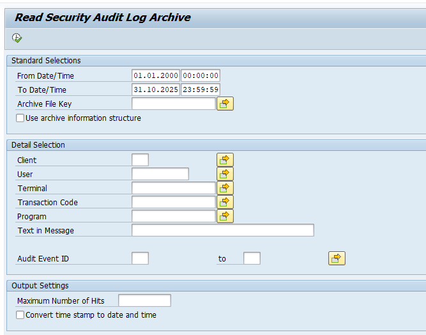Open multiple selection for Archive File Key

click(x=225, y=104)
